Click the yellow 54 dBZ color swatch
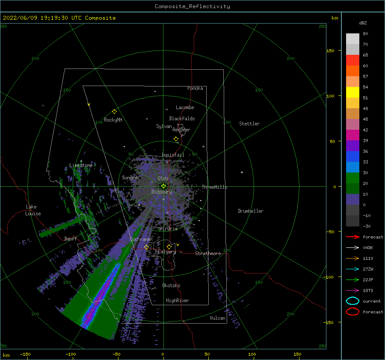The height and width of the screenshot is (360, 385). pos(352,92)
